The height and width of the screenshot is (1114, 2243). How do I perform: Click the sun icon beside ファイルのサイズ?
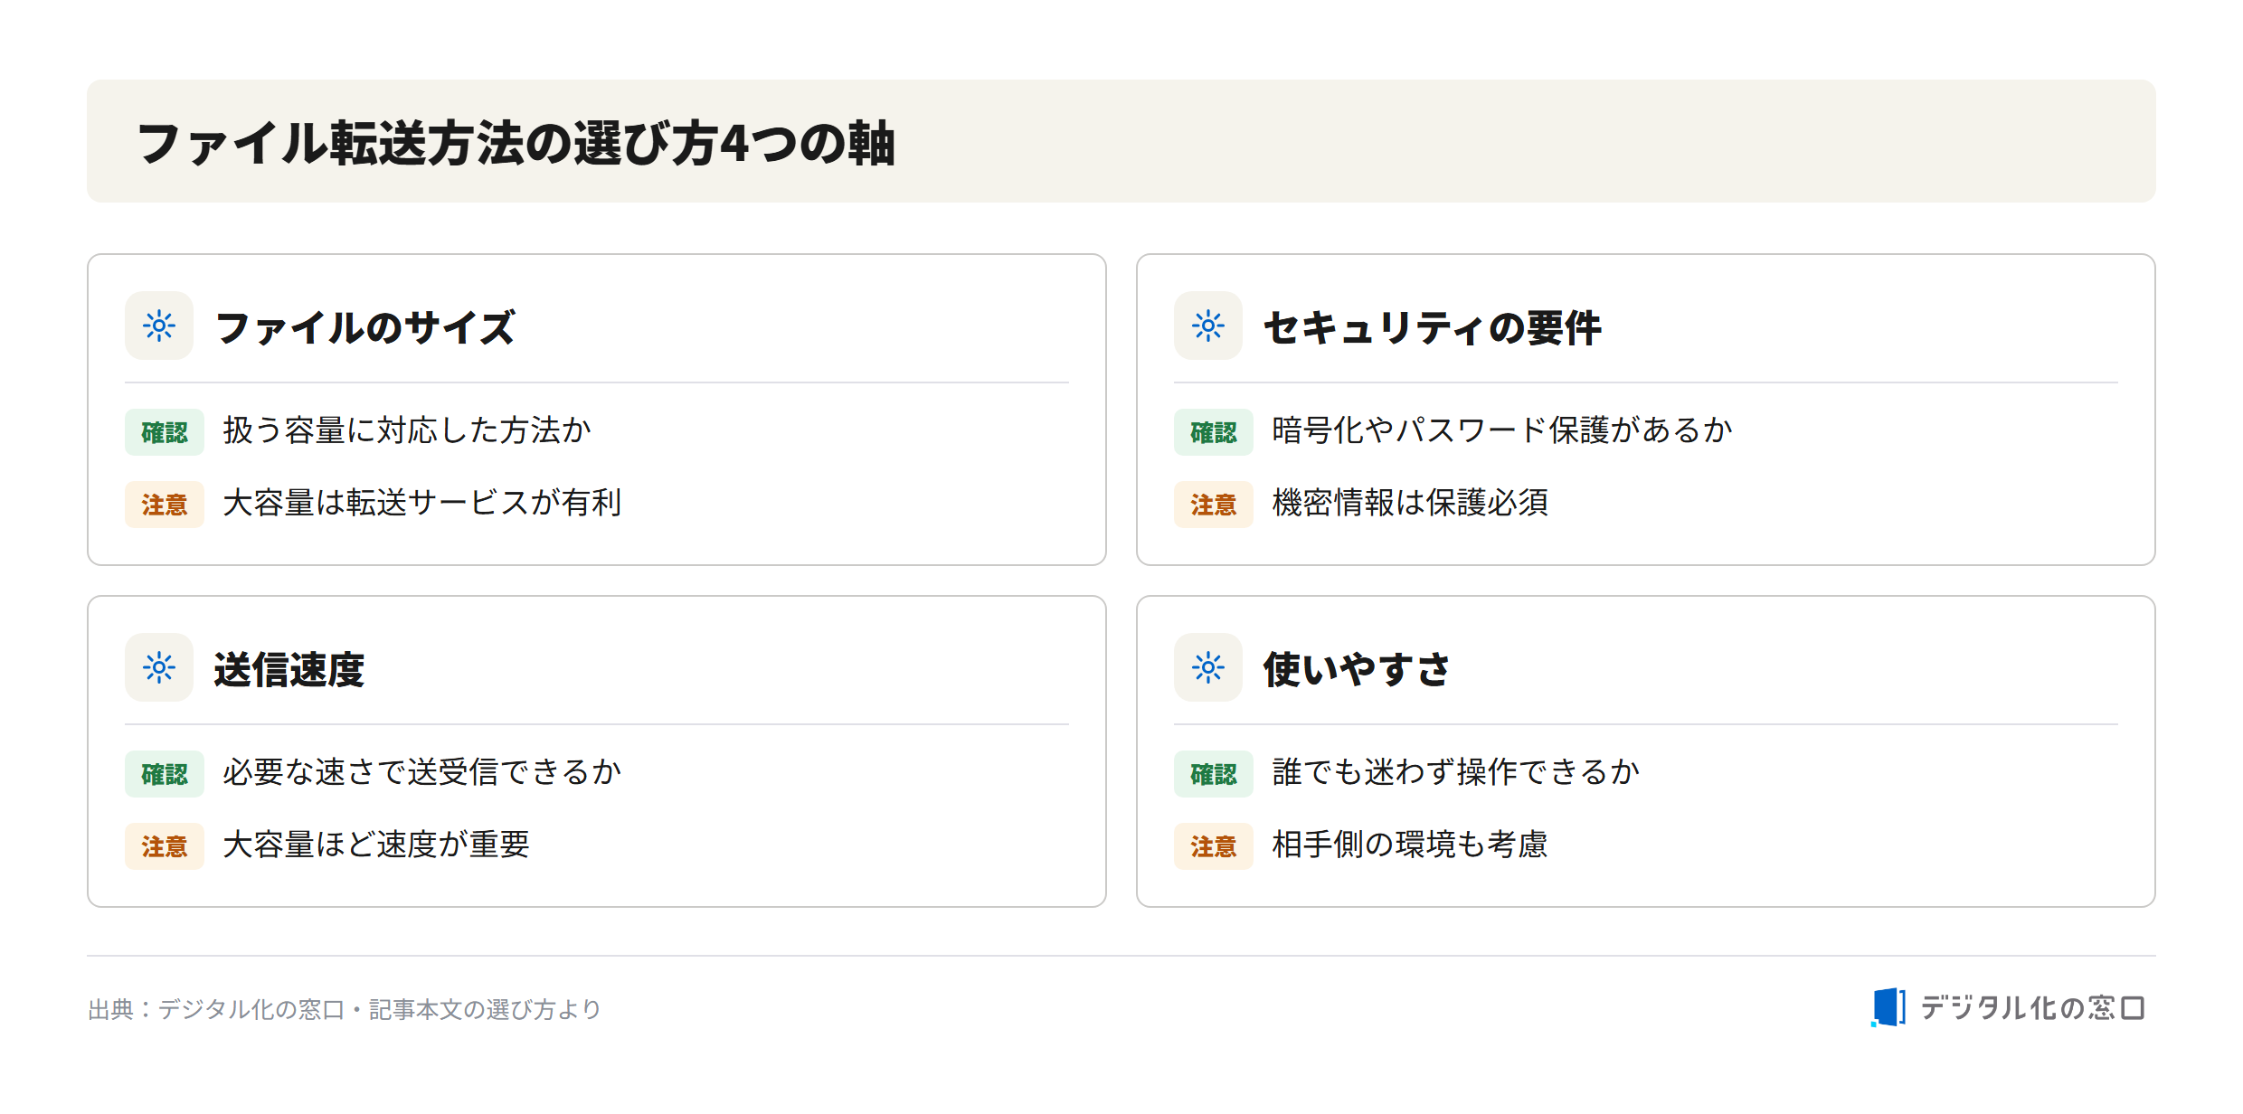159,326
